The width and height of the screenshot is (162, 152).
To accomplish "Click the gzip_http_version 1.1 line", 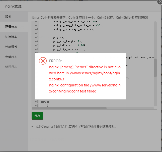I will (69, 49).
